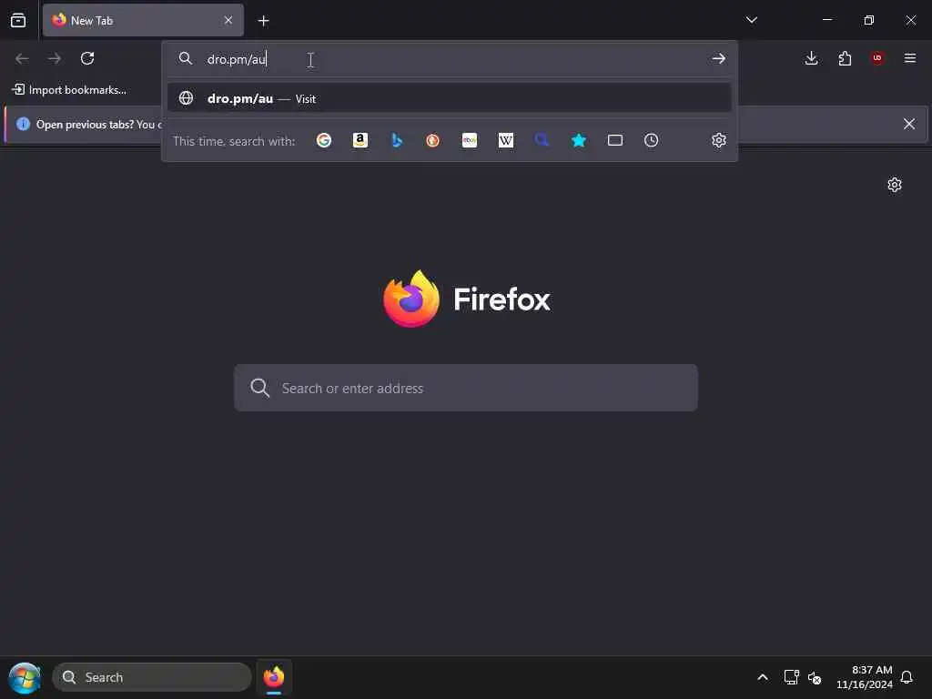Open the uBlock Origin extension icon
The width and height of the screenshot is (932, 699).
coord(877,57)
